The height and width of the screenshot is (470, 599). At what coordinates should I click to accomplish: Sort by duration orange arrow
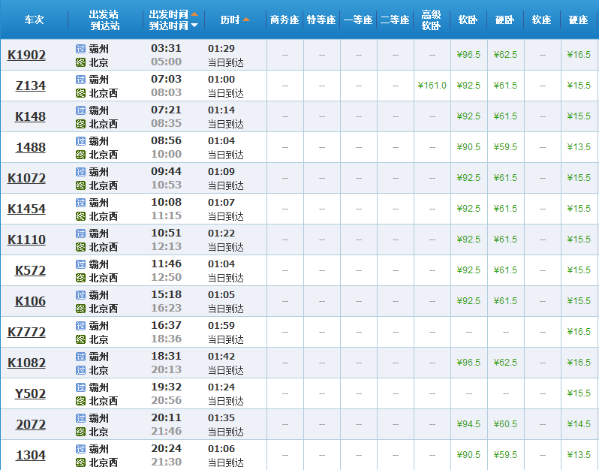pyautogui.click(x=246, y=20)
